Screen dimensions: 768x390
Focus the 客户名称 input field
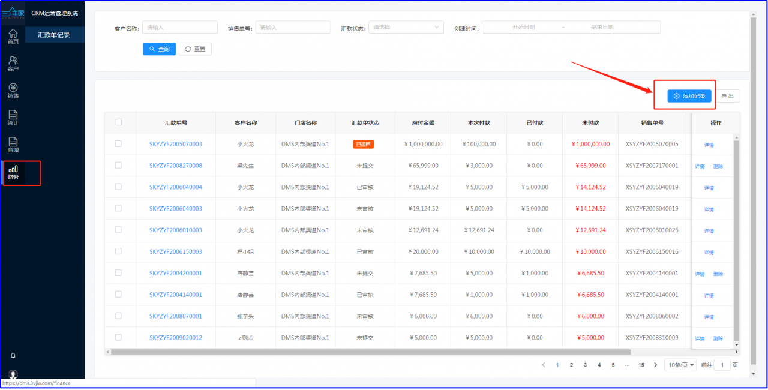[180, 27]
